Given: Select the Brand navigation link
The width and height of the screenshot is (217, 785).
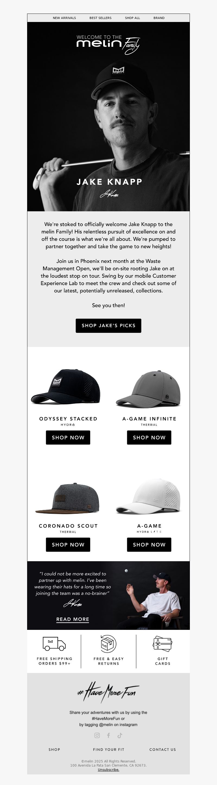Looking at the screenshot, I should (159, 18).
